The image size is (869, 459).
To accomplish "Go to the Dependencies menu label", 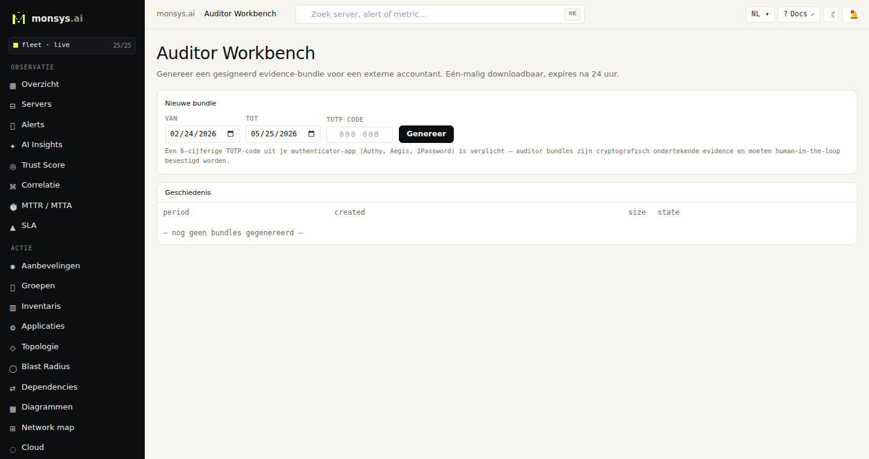I will tap(49, 387).
